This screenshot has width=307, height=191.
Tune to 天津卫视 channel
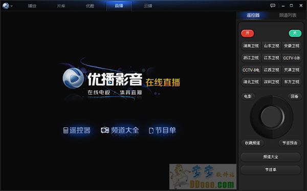coord(292,70)
